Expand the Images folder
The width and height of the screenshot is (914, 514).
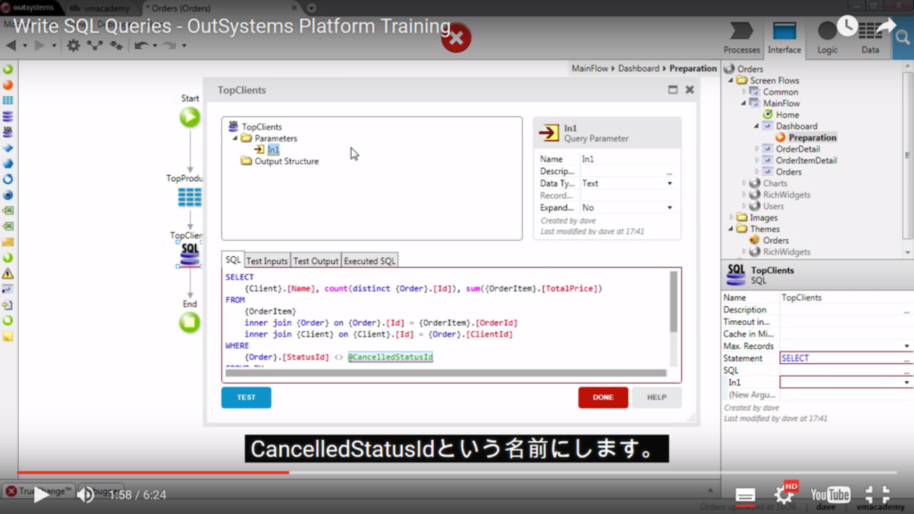coord(731,217)
